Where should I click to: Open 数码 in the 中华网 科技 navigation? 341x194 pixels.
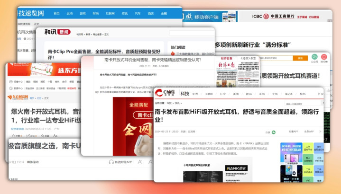click(249, 94)
